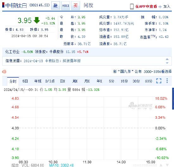Click 4.39 baseline on chart axis
This screenshot has height=167, width=174.
coord(15,128)
